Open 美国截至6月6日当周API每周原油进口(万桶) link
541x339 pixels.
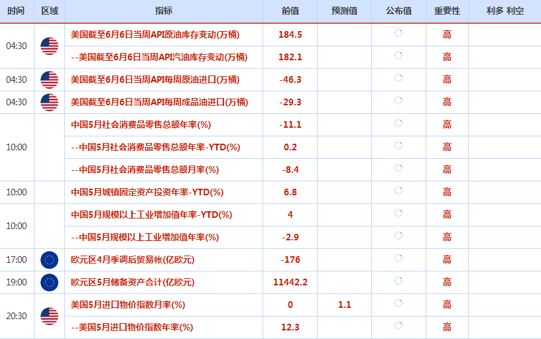coord(155,79)
